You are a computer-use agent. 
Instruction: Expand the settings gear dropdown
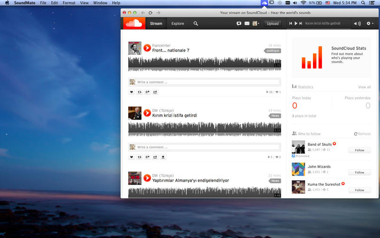pyautogui.click(x=370, y=23)
